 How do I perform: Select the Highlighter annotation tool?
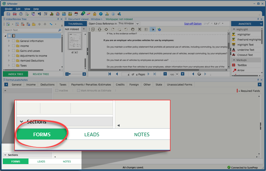[243, 34]
